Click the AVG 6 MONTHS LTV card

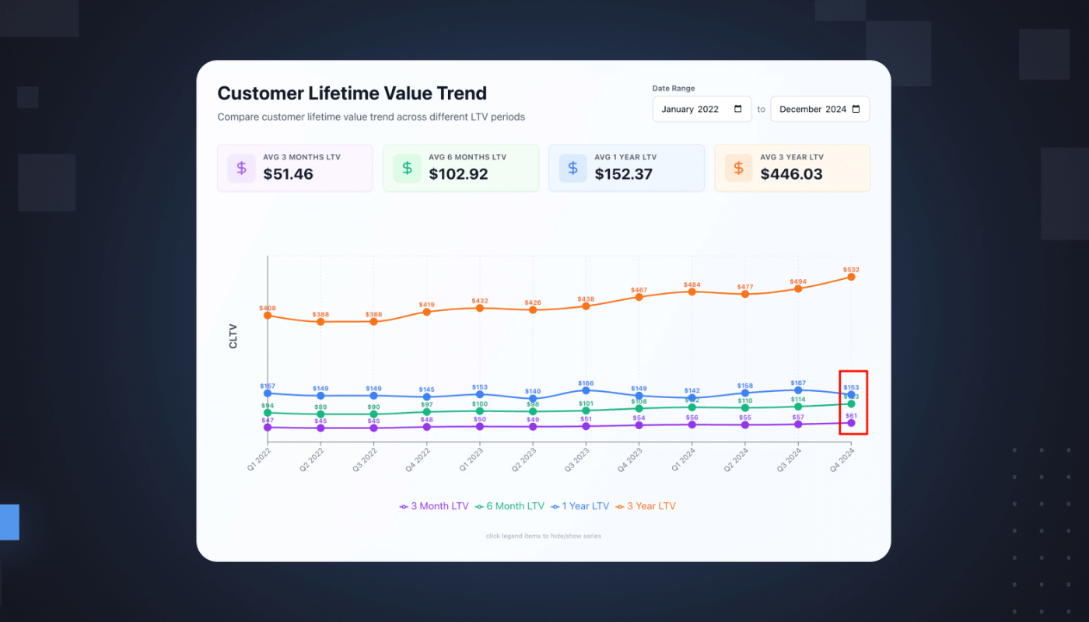point(460,168)
